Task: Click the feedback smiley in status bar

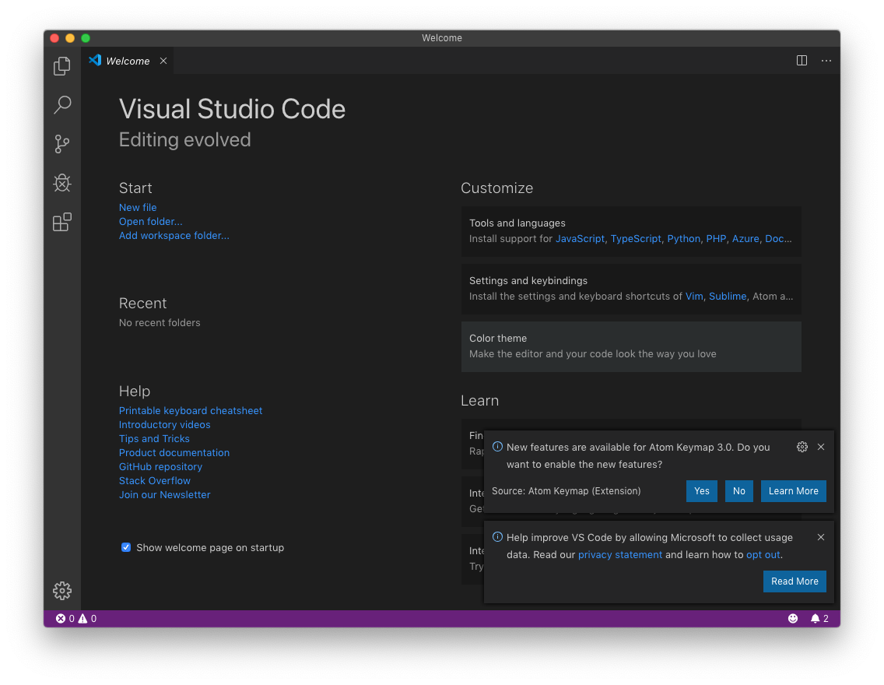Action: (x=793, y=619)
